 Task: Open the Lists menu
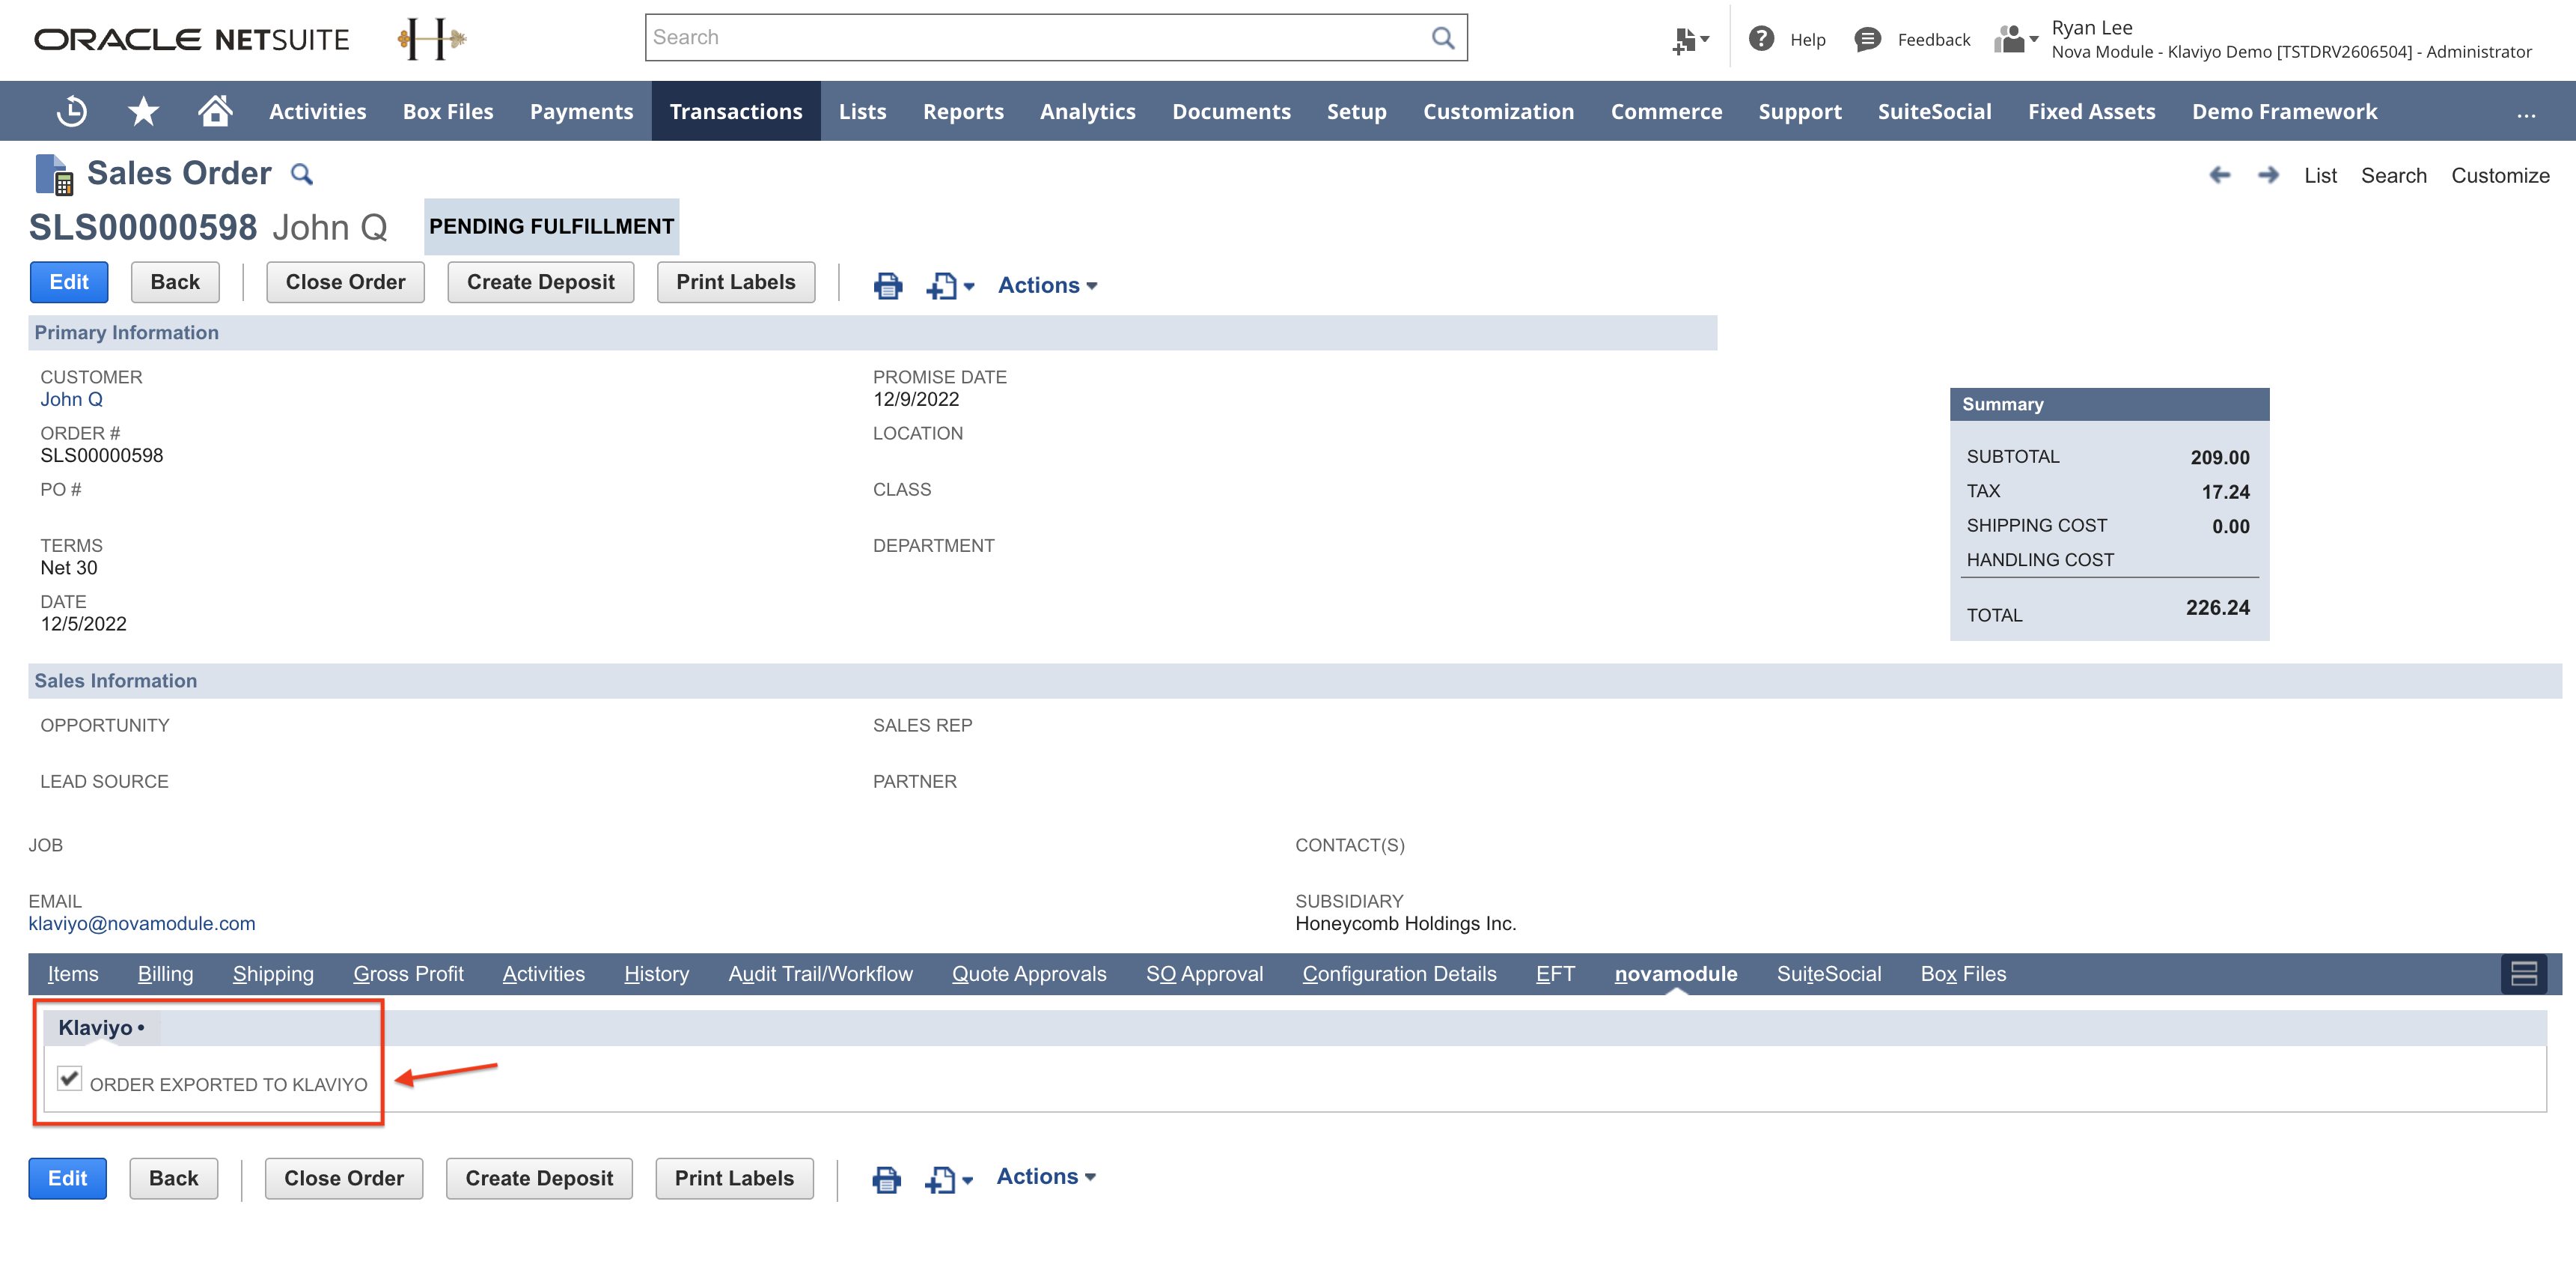coord(862,111)
